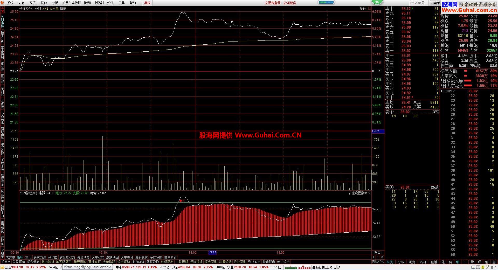The height and width of the screenshot is (270, 498).
Task: Select the 大单动向 indicator tab
Action: (98, 257)
